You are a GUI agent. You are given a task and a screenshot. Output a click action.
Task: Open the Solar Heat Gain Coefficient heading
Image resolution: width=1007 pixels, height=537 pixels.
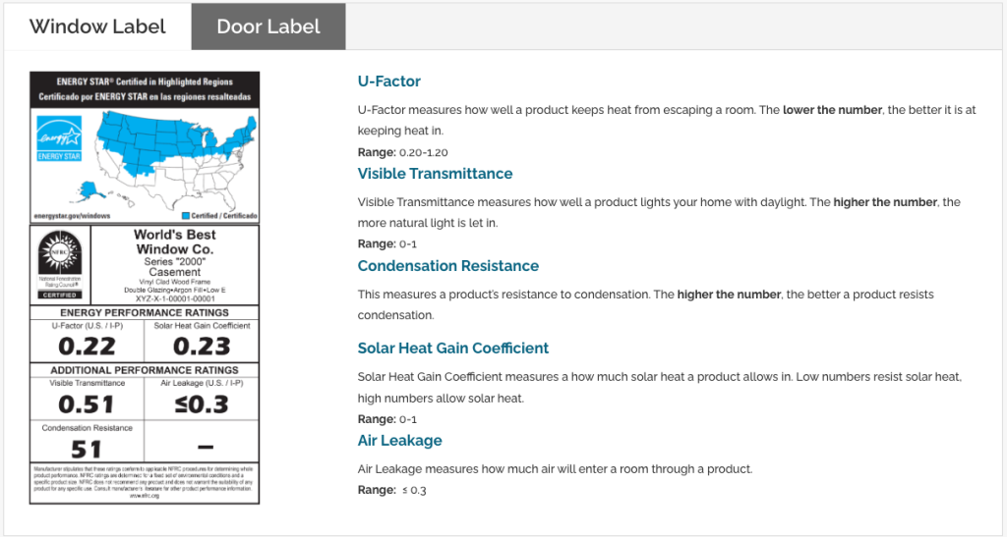click(x=453, y=349)
